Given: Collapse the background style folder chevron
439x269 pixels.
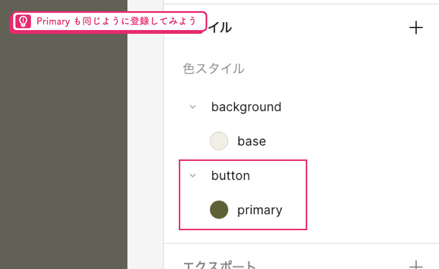Looking at the screenshot, I should [193, 107].
